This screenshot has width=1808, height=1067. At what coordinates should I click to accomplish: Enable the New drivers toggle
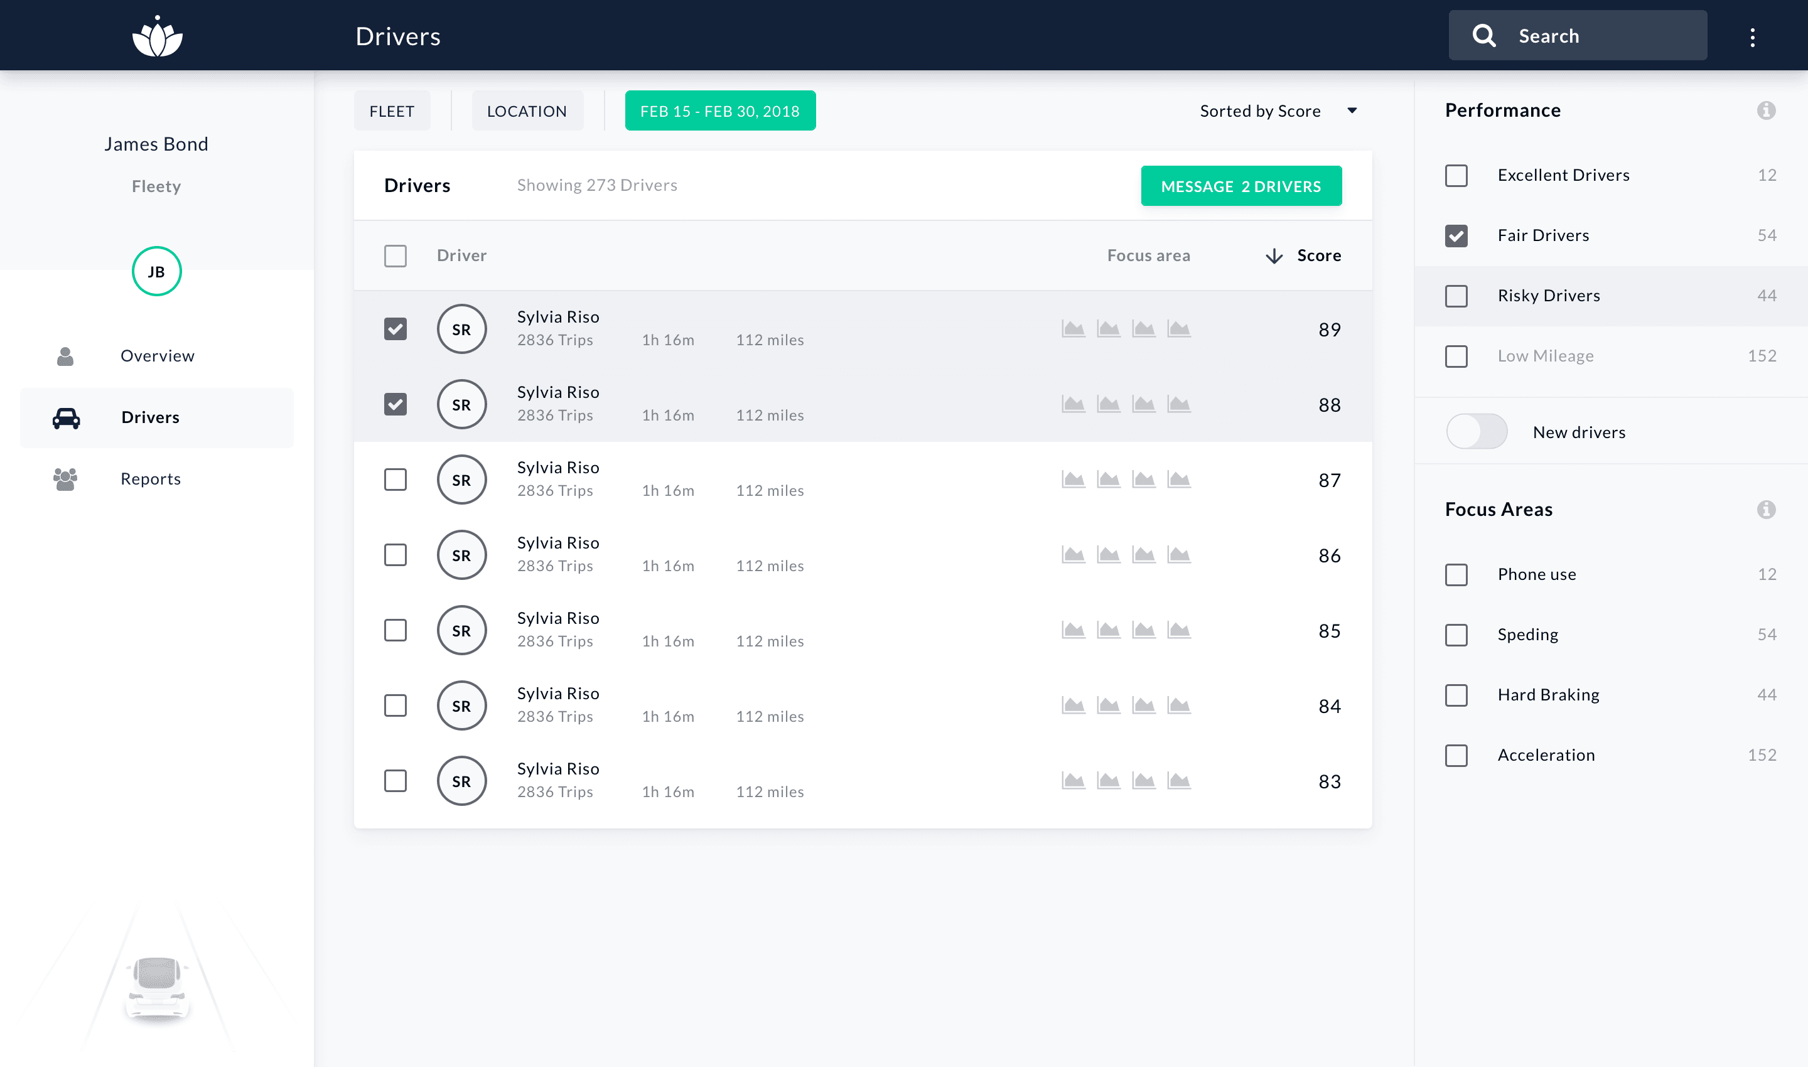pos(1477,431)
